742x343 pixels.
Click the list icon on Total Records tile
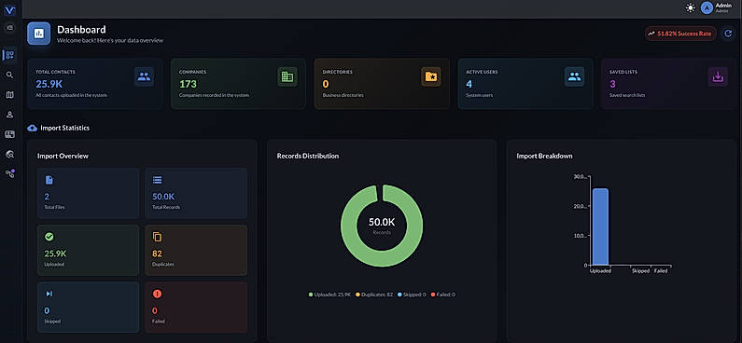point(157,180)
